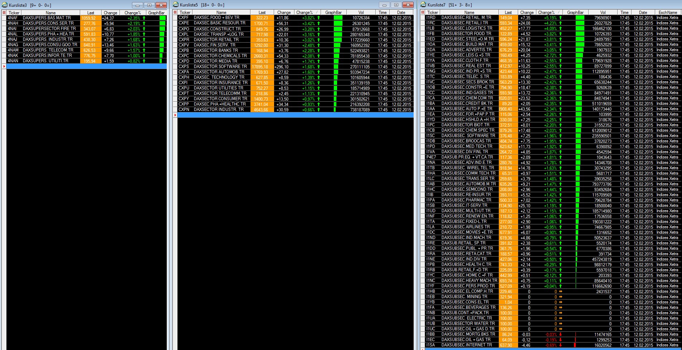Select ticker 4NAH in Kursliste3
Screen dimensions: 682x350
13,23
